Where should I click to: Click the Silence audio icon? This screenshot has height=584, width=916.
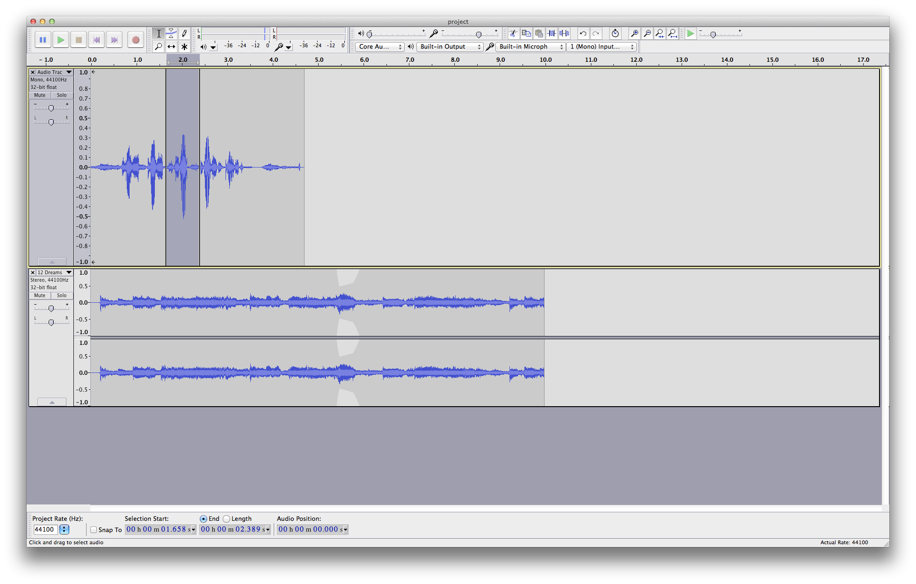[x=565, y=33]
